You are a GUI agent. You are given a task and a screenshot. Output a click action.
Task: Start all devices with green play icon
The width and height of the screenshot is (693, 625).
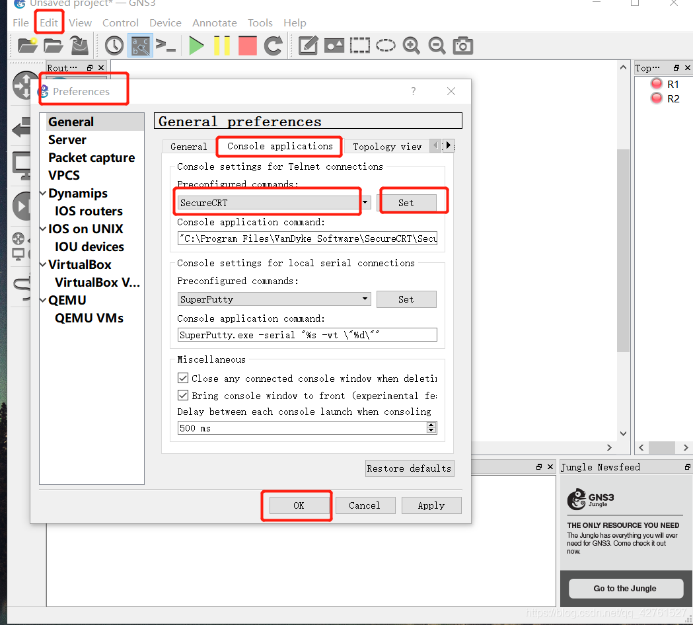pyautogui.click(x=196, y=46)
